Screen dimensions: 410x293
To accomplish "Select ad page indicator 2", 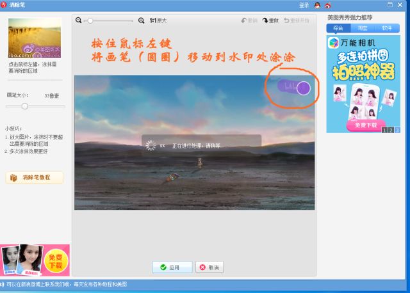I will point(391,130).
